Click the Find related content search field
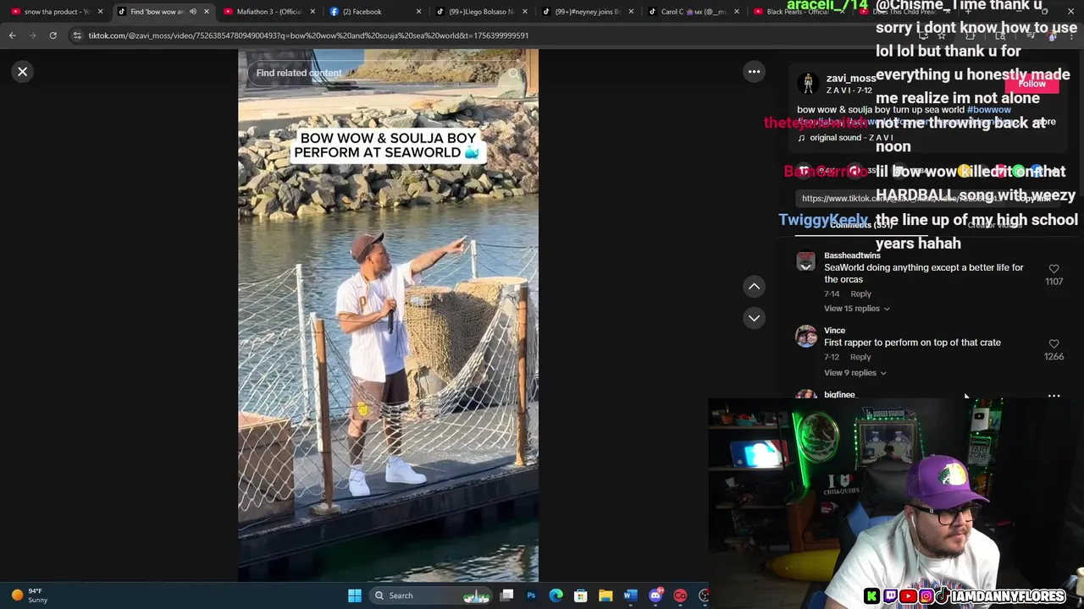 tap(377, 73)
